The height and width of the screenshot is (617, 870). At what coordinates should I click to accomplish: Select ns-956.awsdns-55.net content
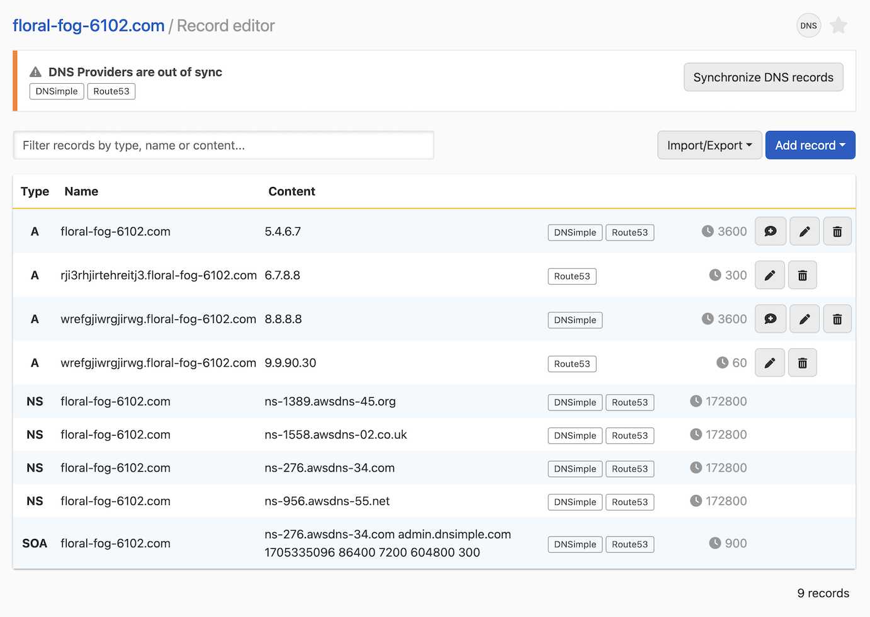tap(327, 501)
